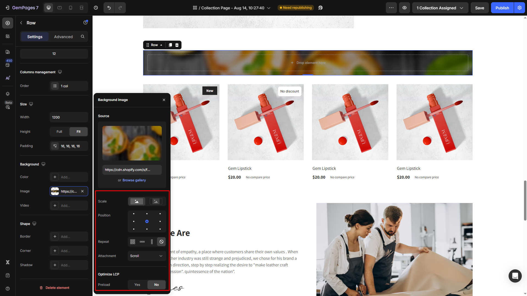Open the live chat support bubble
Viewport: 527px width, 296px height.
(515, 276)
